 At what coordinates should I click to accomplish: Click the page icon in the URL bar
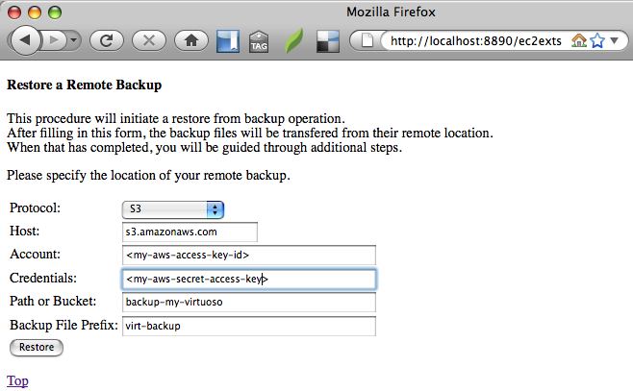367,40
